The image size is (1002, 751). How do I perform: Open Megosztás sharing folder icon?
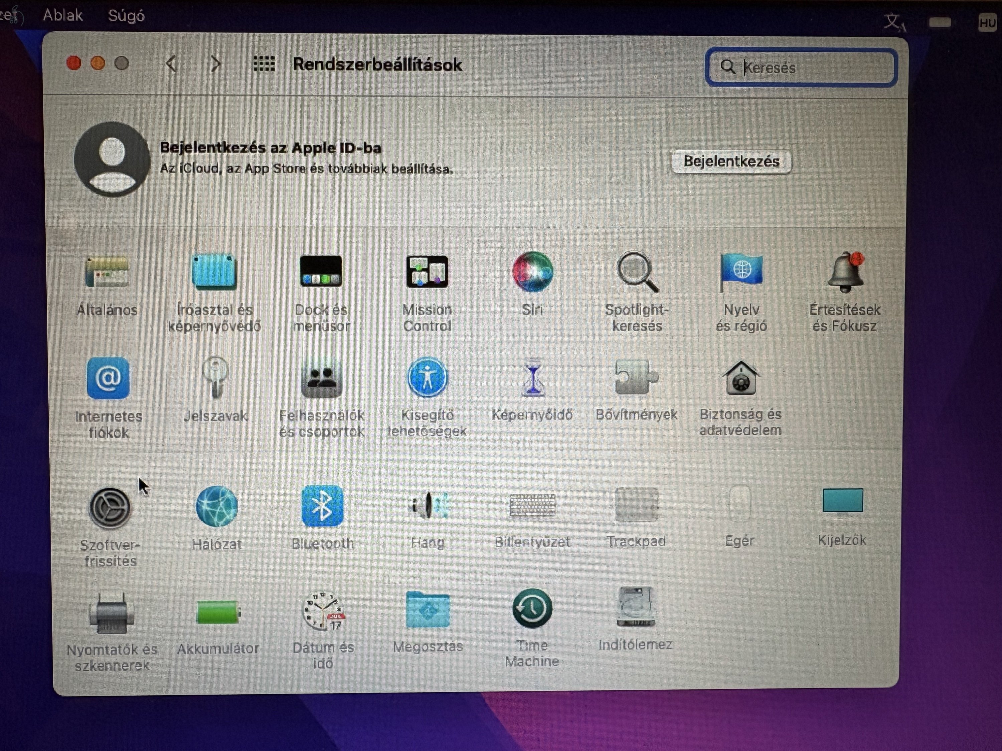(x=428, y=610)
